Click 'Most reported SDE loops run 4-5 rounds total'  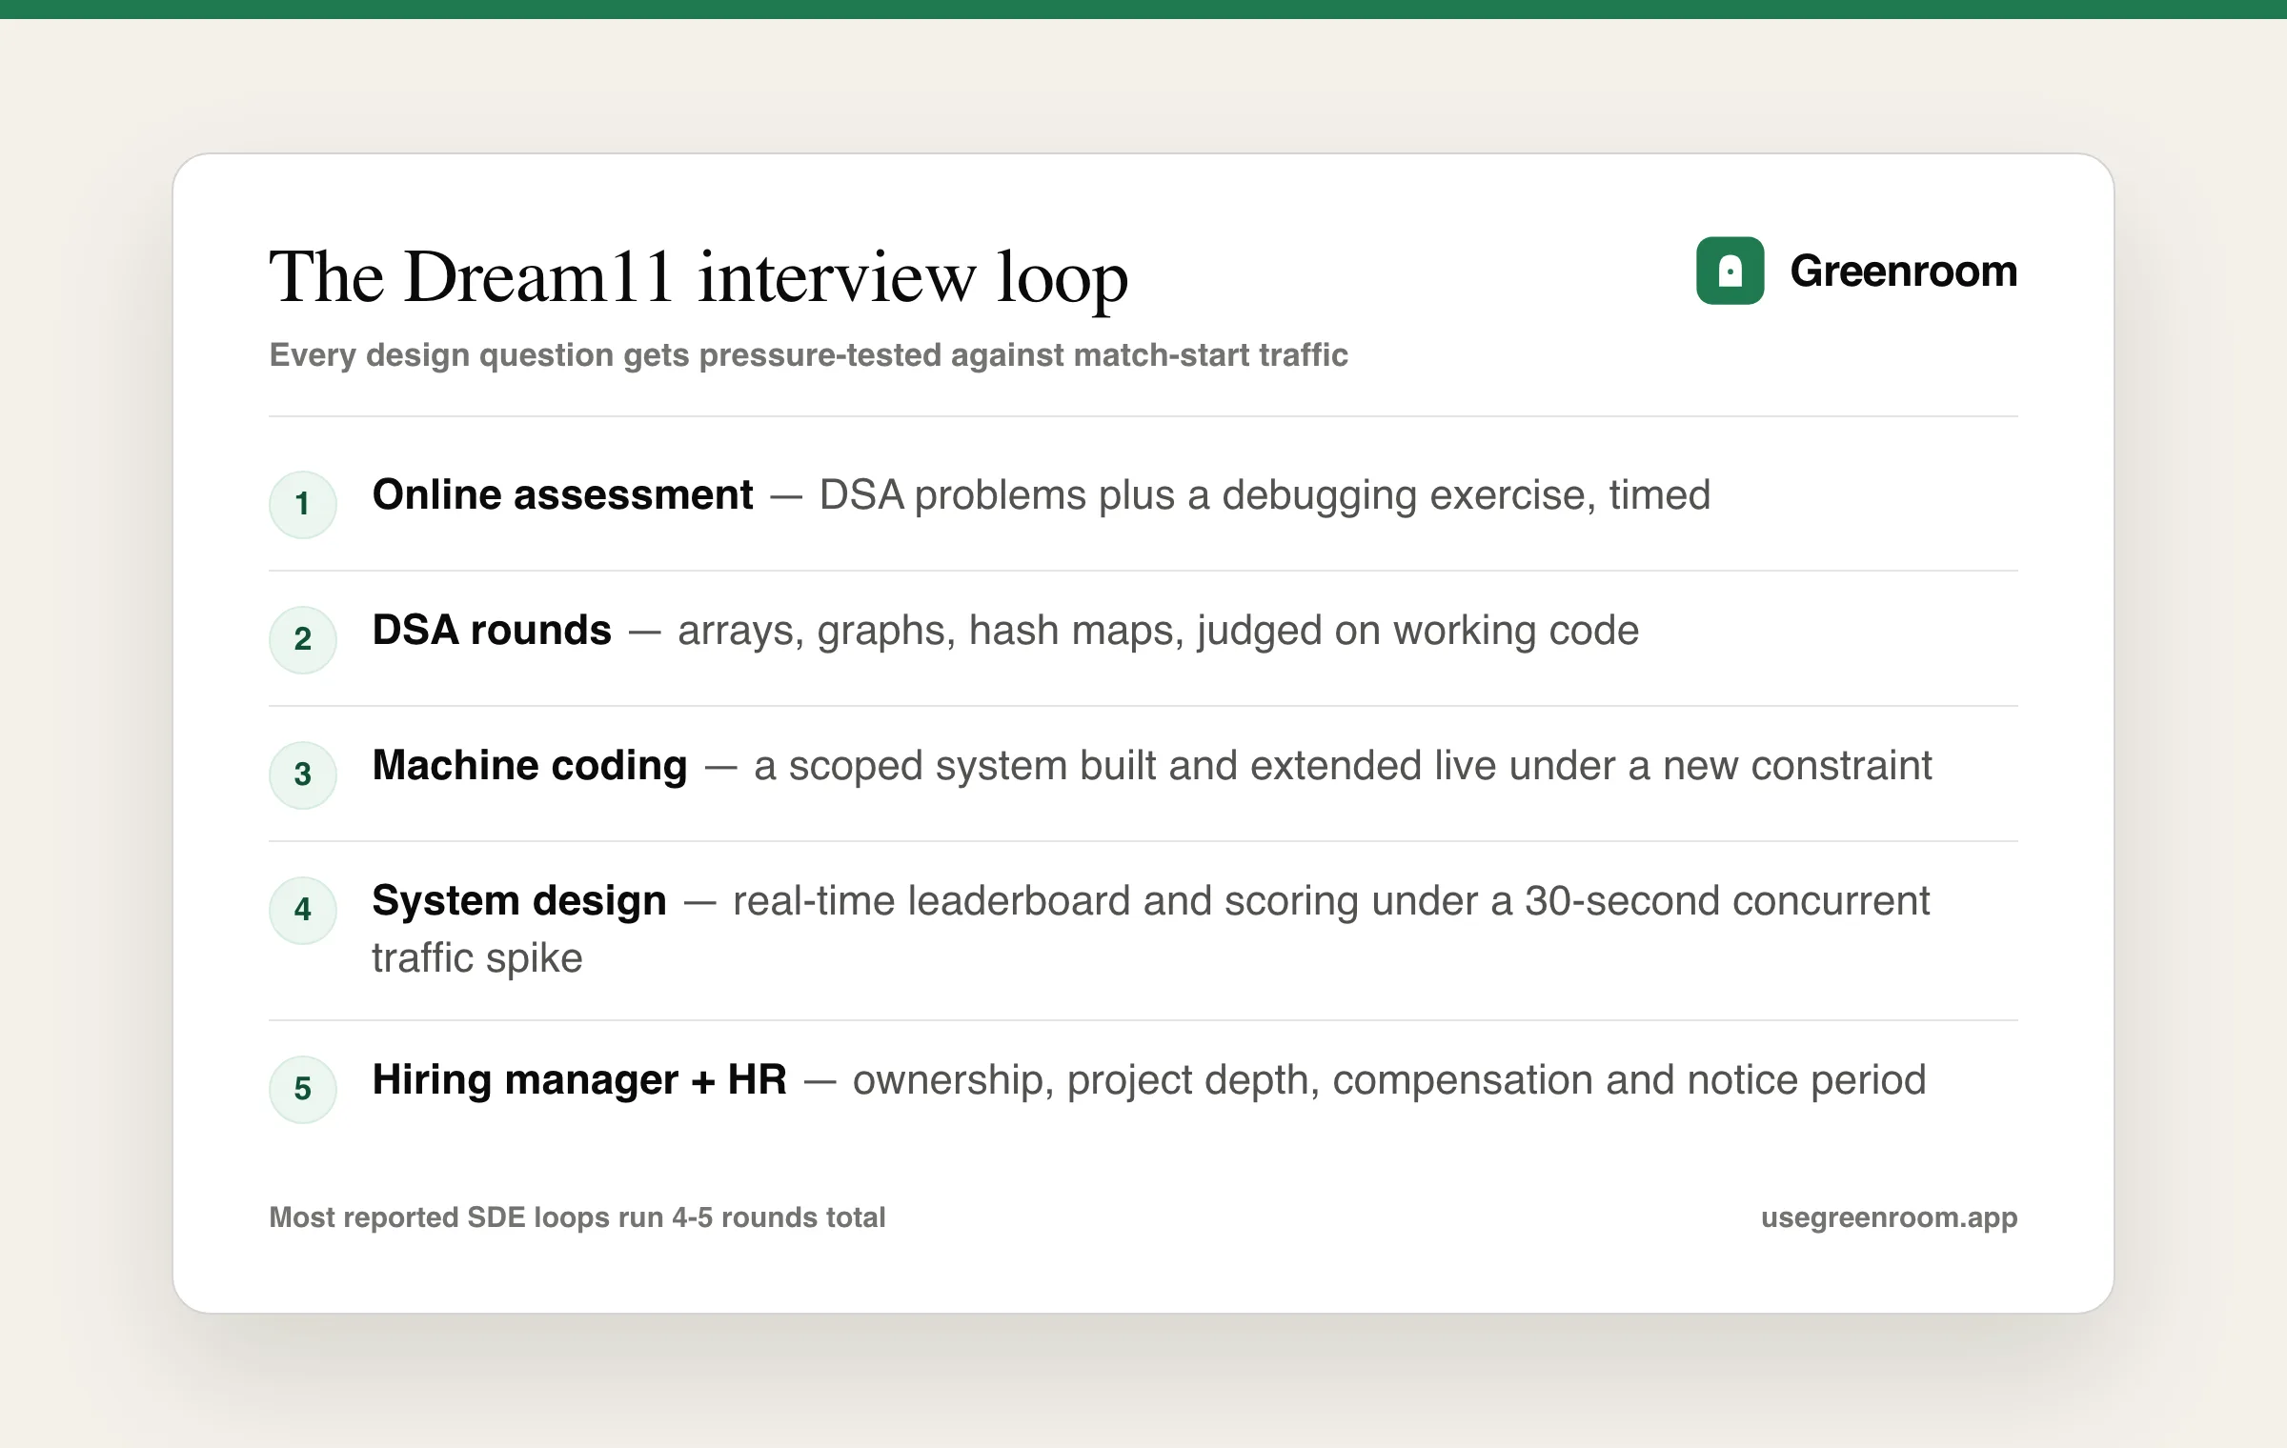pos(577,1217)
